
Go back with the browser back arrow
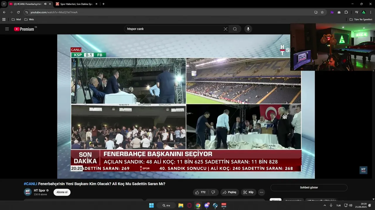pos(4,12)
